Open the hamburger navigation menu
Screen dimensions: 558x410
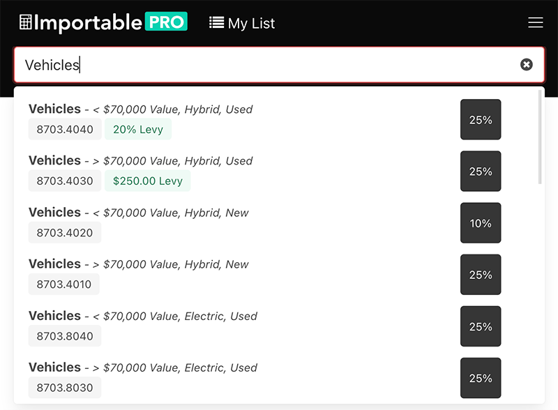click(536, 22)
